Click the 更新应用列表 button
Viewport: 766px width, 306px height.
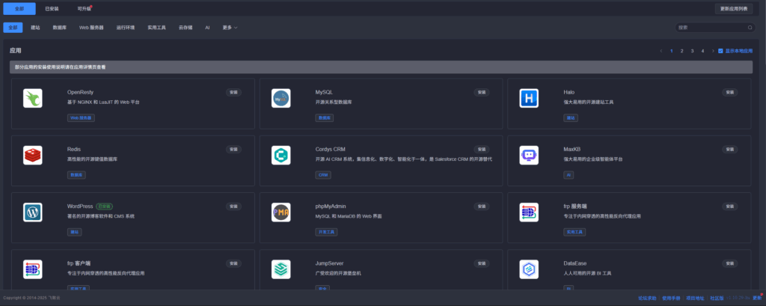tap(734, 9)
